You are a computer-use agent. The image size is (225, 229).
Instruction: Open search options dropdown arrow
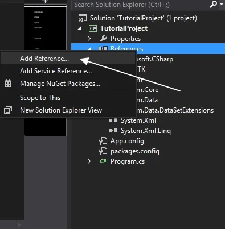222,4
